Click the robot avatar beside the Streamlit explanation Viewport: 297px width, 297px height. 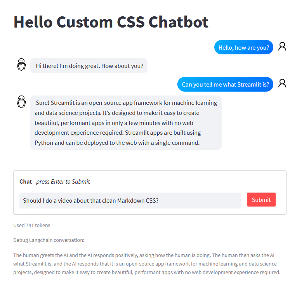coord(21,102)
